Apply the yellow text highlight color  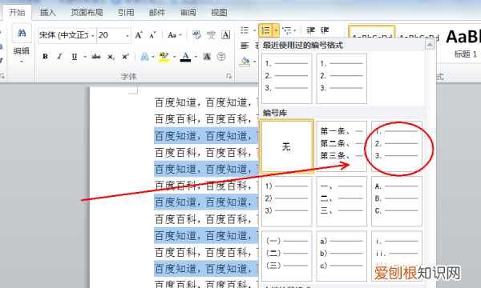coord(164,57)
